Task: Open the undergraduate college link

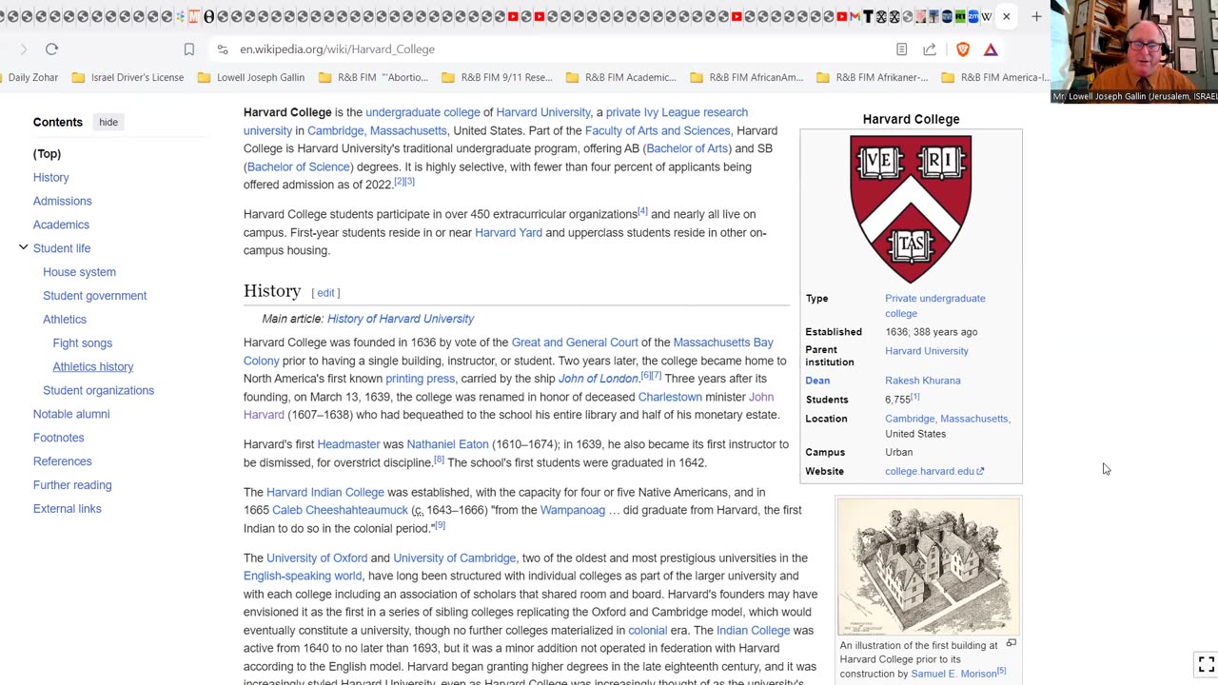Action: point(422,112)
